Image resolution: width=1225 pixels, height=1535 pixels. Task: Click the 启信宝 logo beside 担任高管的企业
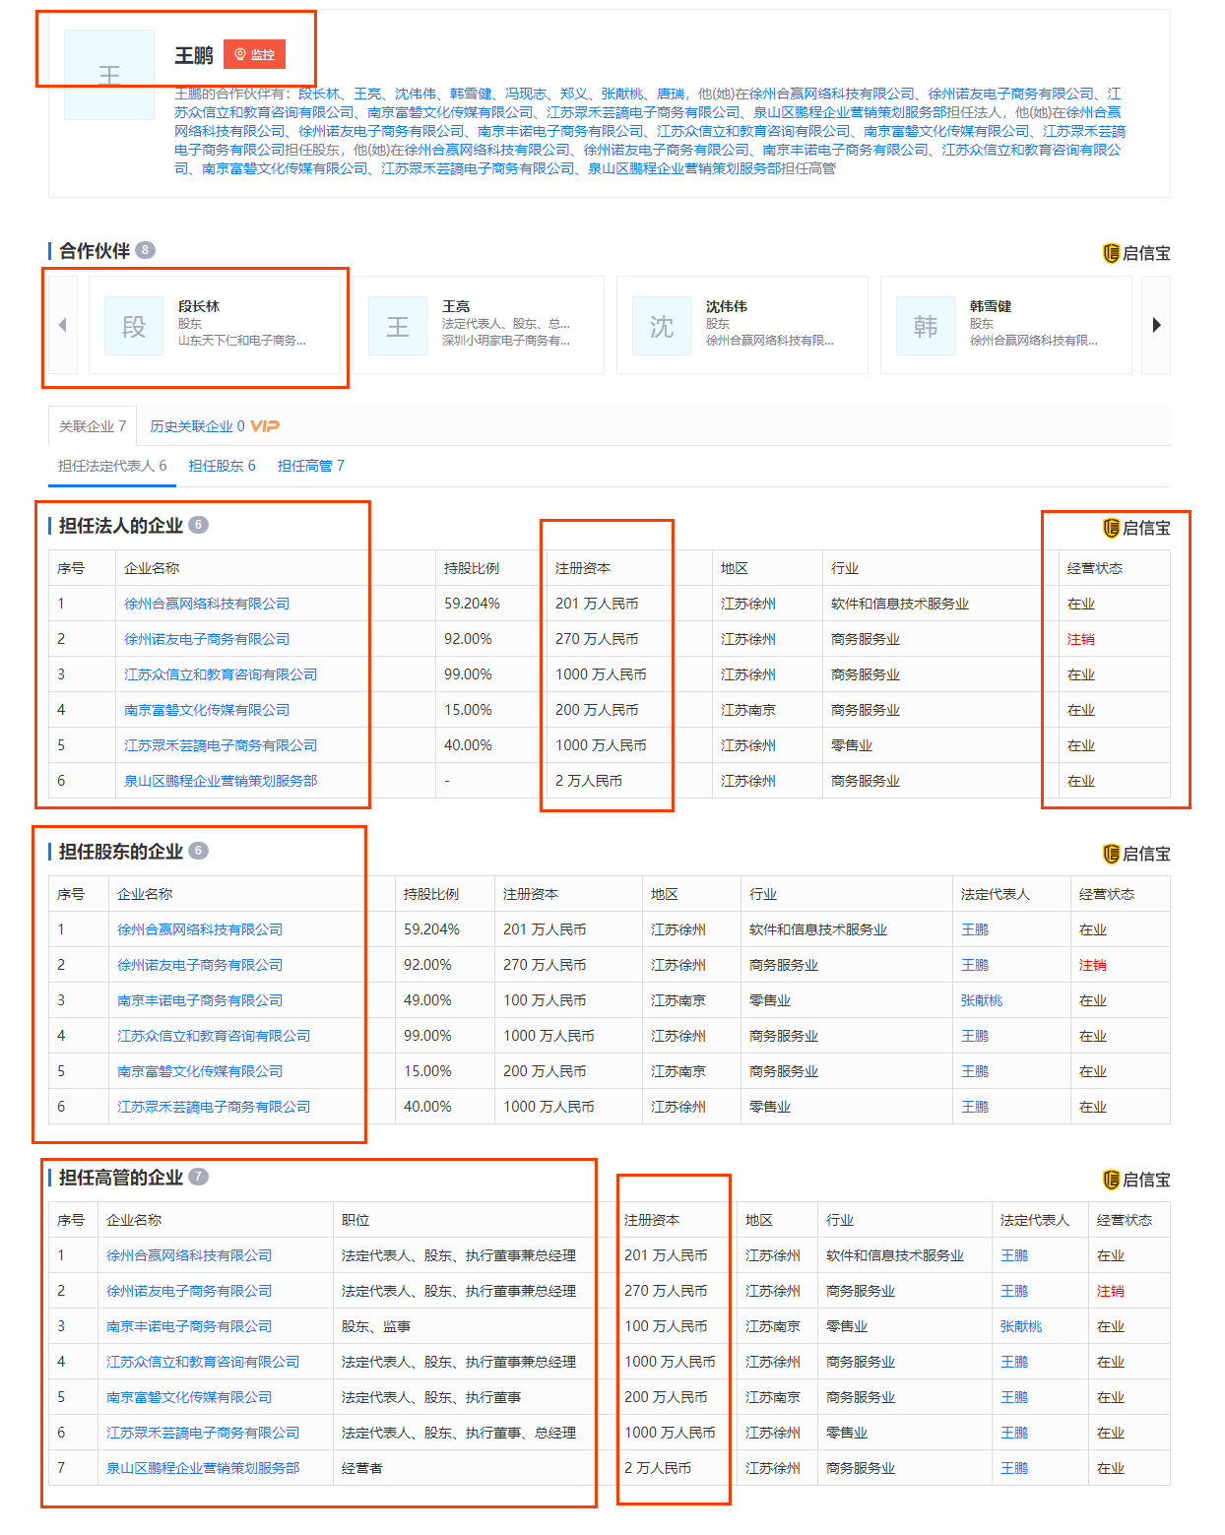[1136, 1180]
